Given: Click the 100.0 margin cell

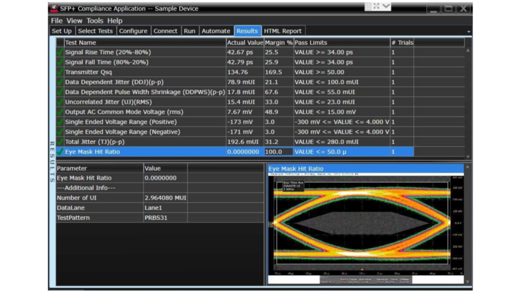Looking at the screenshot, I should tap(279, 151).
